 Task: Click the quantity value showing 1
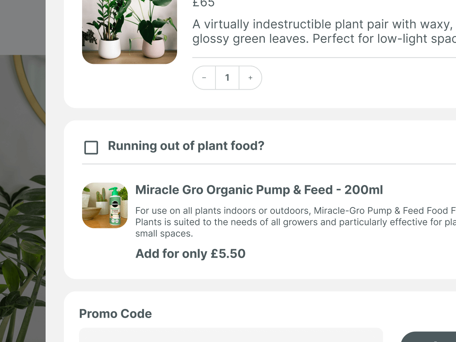click(x=227, y=78)
